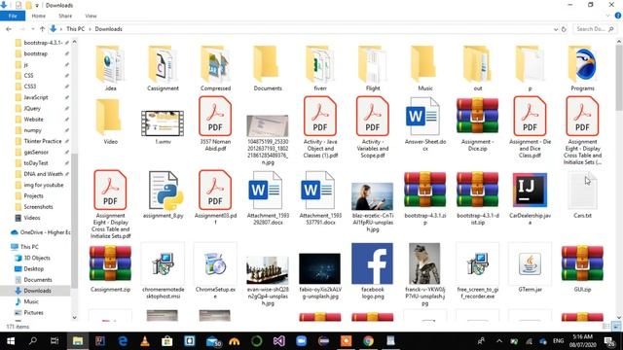Screen dimensions: 623x350
Task: Select CarDealership.java IntelliJ file
Action: 530,197
